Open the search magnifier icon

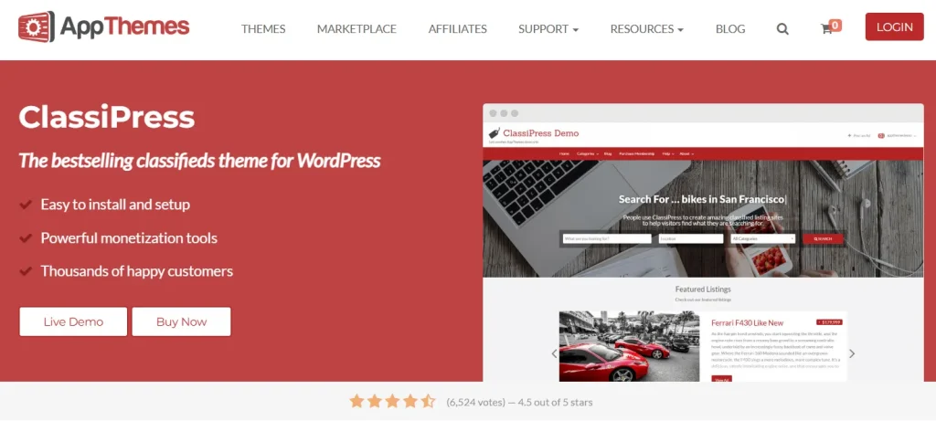tap(782, 28)
